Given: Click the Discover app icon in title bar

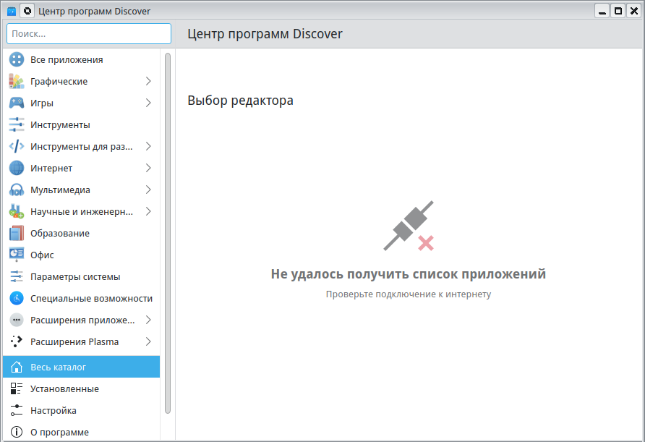Looking at the screenshot, I should point(12,11).
